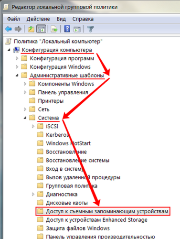Open the Файл menu
The width and height of the screenshot is (180, 239).
pyautogui.click(x=13, y=19)
